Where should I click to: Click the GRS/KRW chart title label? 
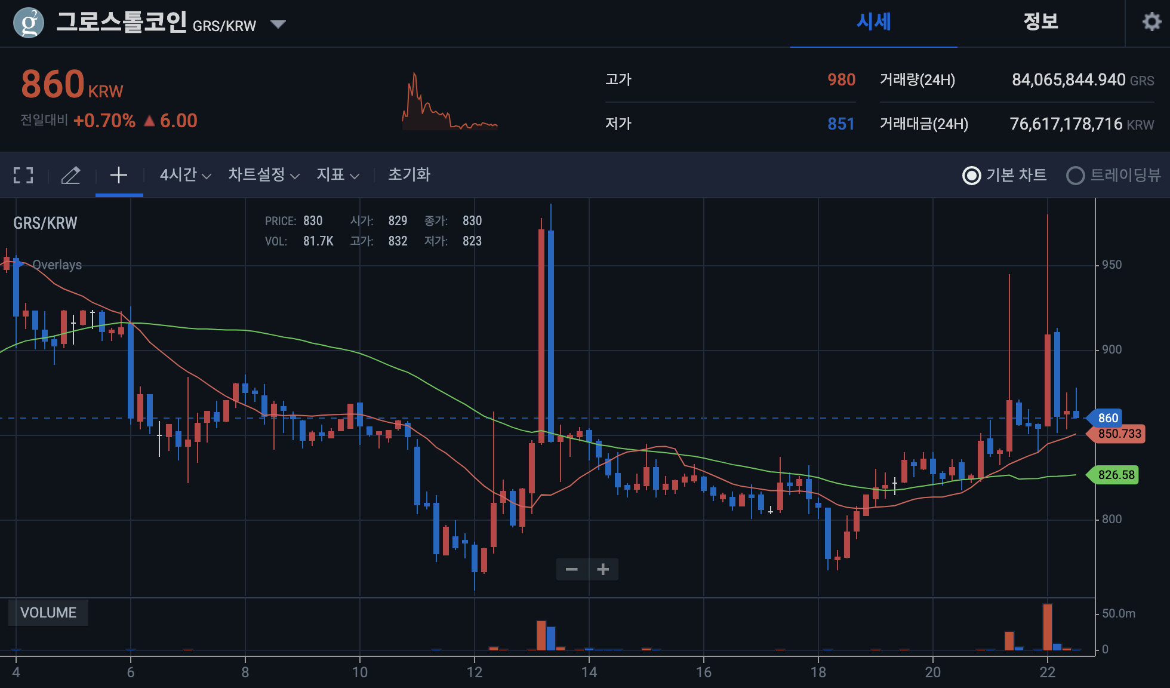[x=45, y=223]
